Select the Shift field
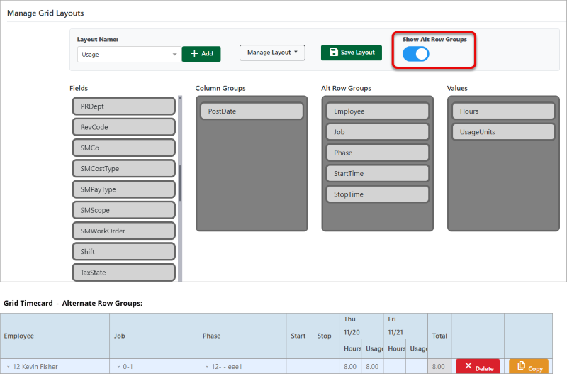The height and width of the screenshot is (374, 567). click(x=124, y=252)
